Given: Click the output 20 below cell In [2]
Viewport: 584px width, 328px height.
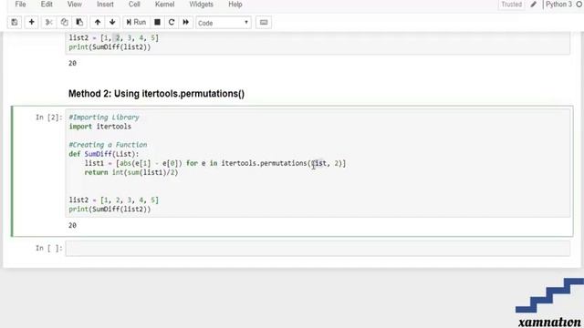Looking at the screenshot, I should [x=72, y=225].
